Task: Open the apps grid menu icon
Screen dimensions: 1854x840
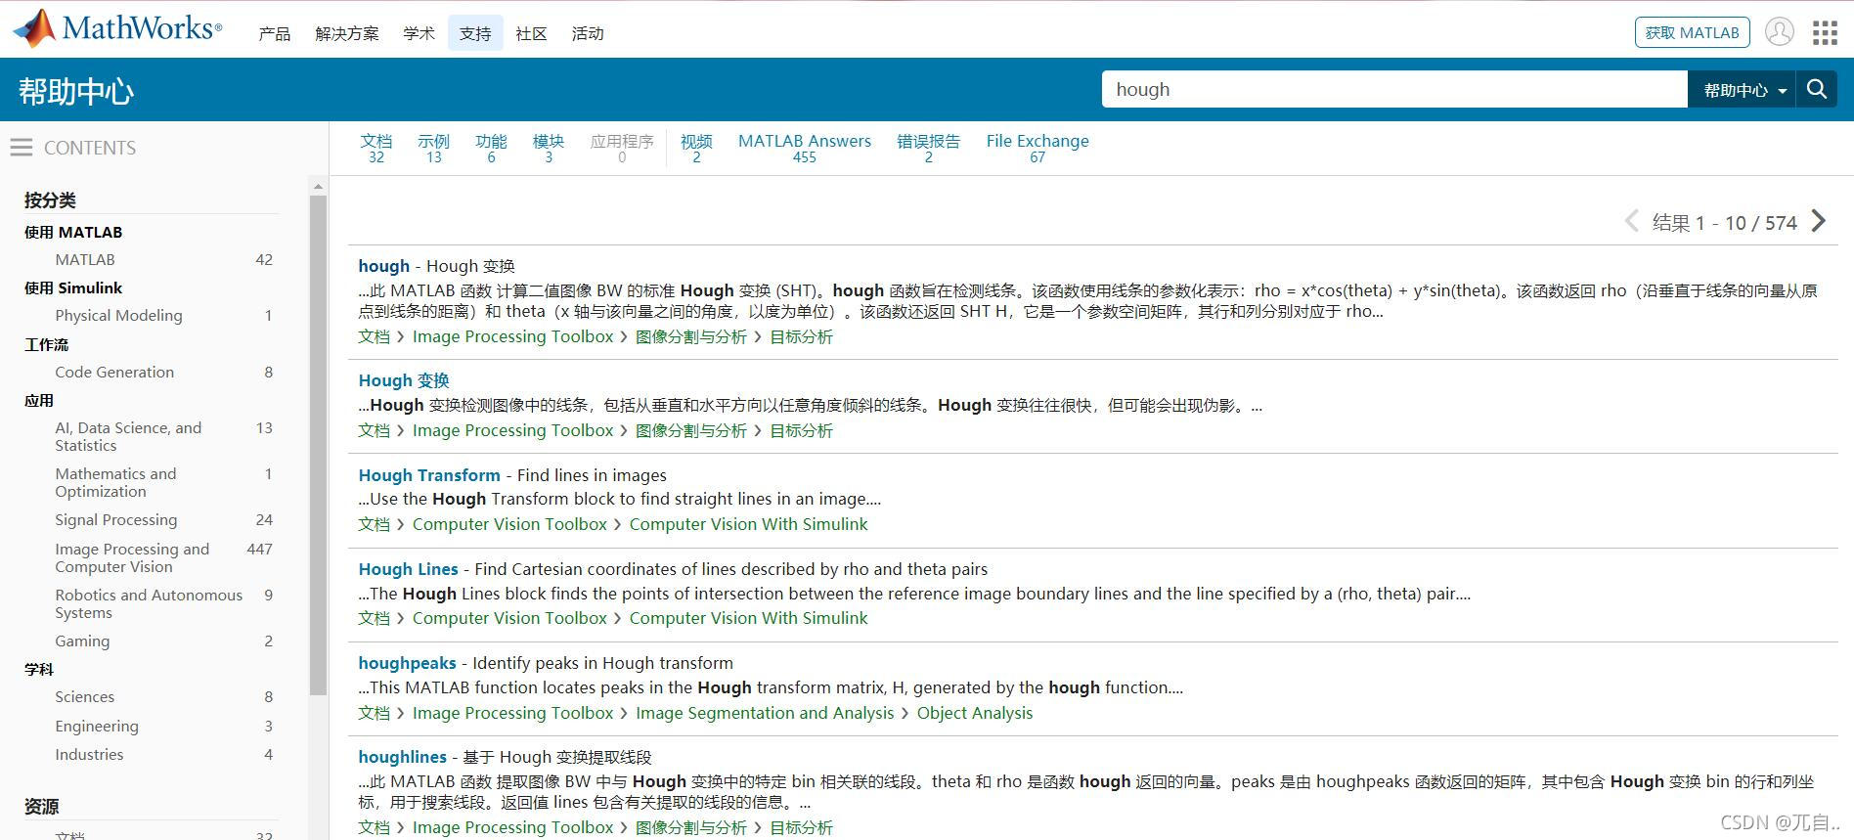Action: (x=1825, y=33)
